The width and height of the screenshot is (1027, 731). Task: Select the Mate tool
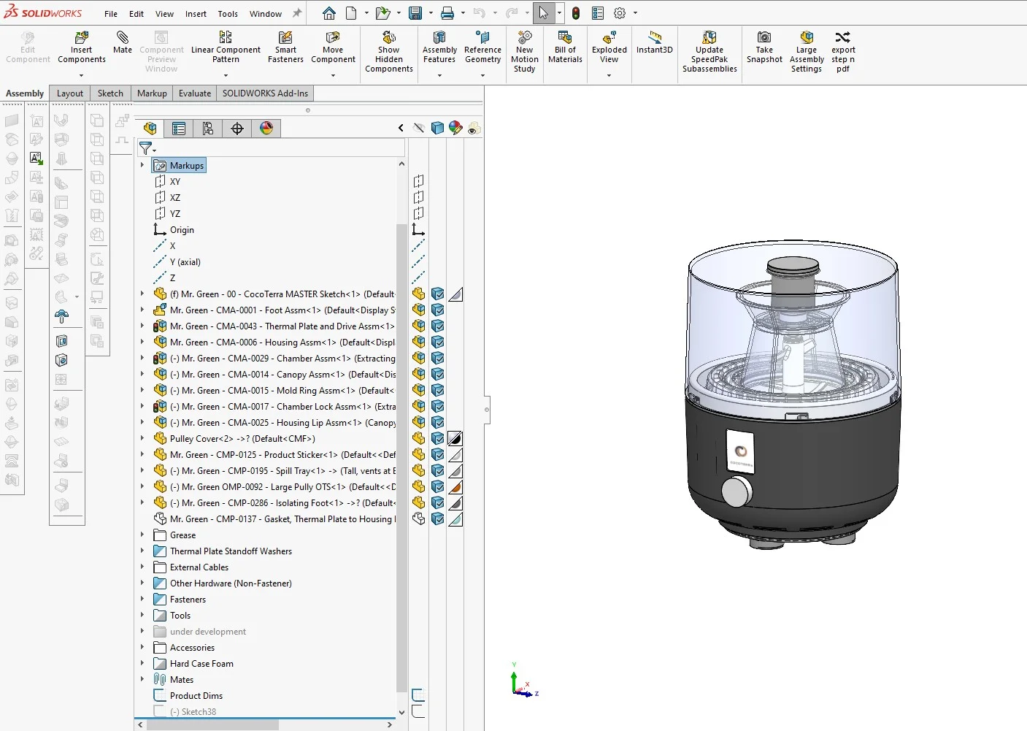click(x=123, y=42)
